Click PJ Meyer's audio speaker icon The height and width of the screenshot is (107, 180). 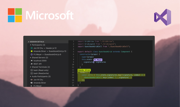click(31, 86)
